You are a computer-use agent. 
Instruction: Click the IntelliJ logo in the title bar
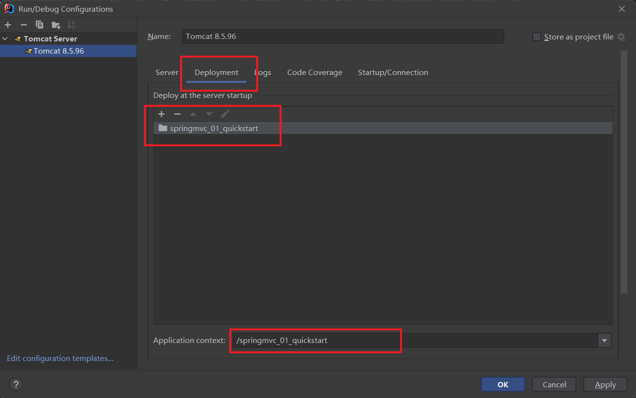pos(9,9)
